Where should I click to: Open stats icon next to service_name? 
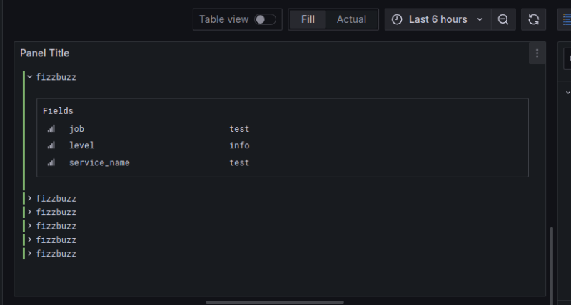[x=51, y=162]
